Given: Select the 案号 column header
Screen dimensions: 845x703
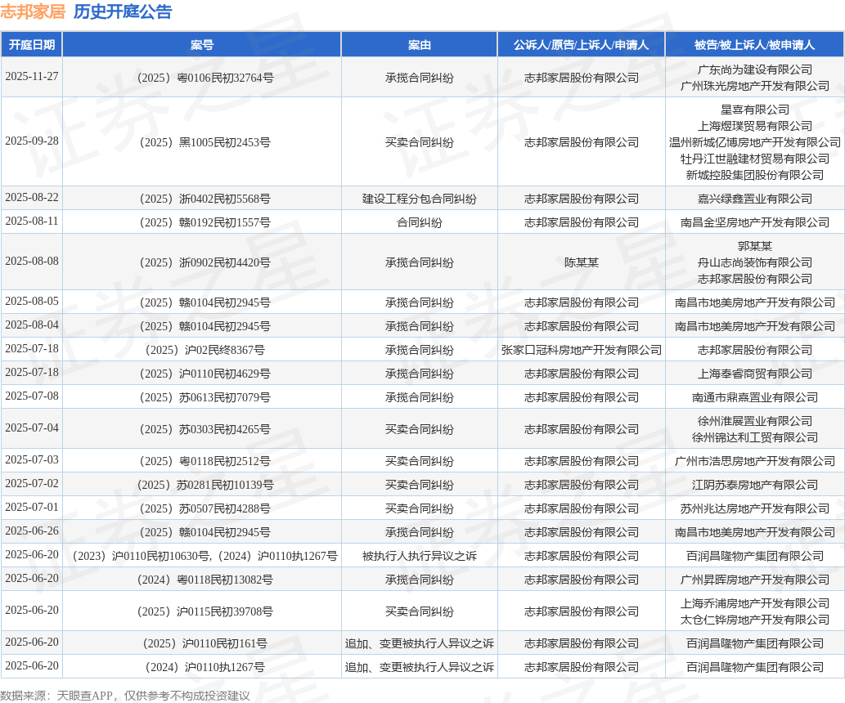Looking at the screenshot, I should click(202, 45).
